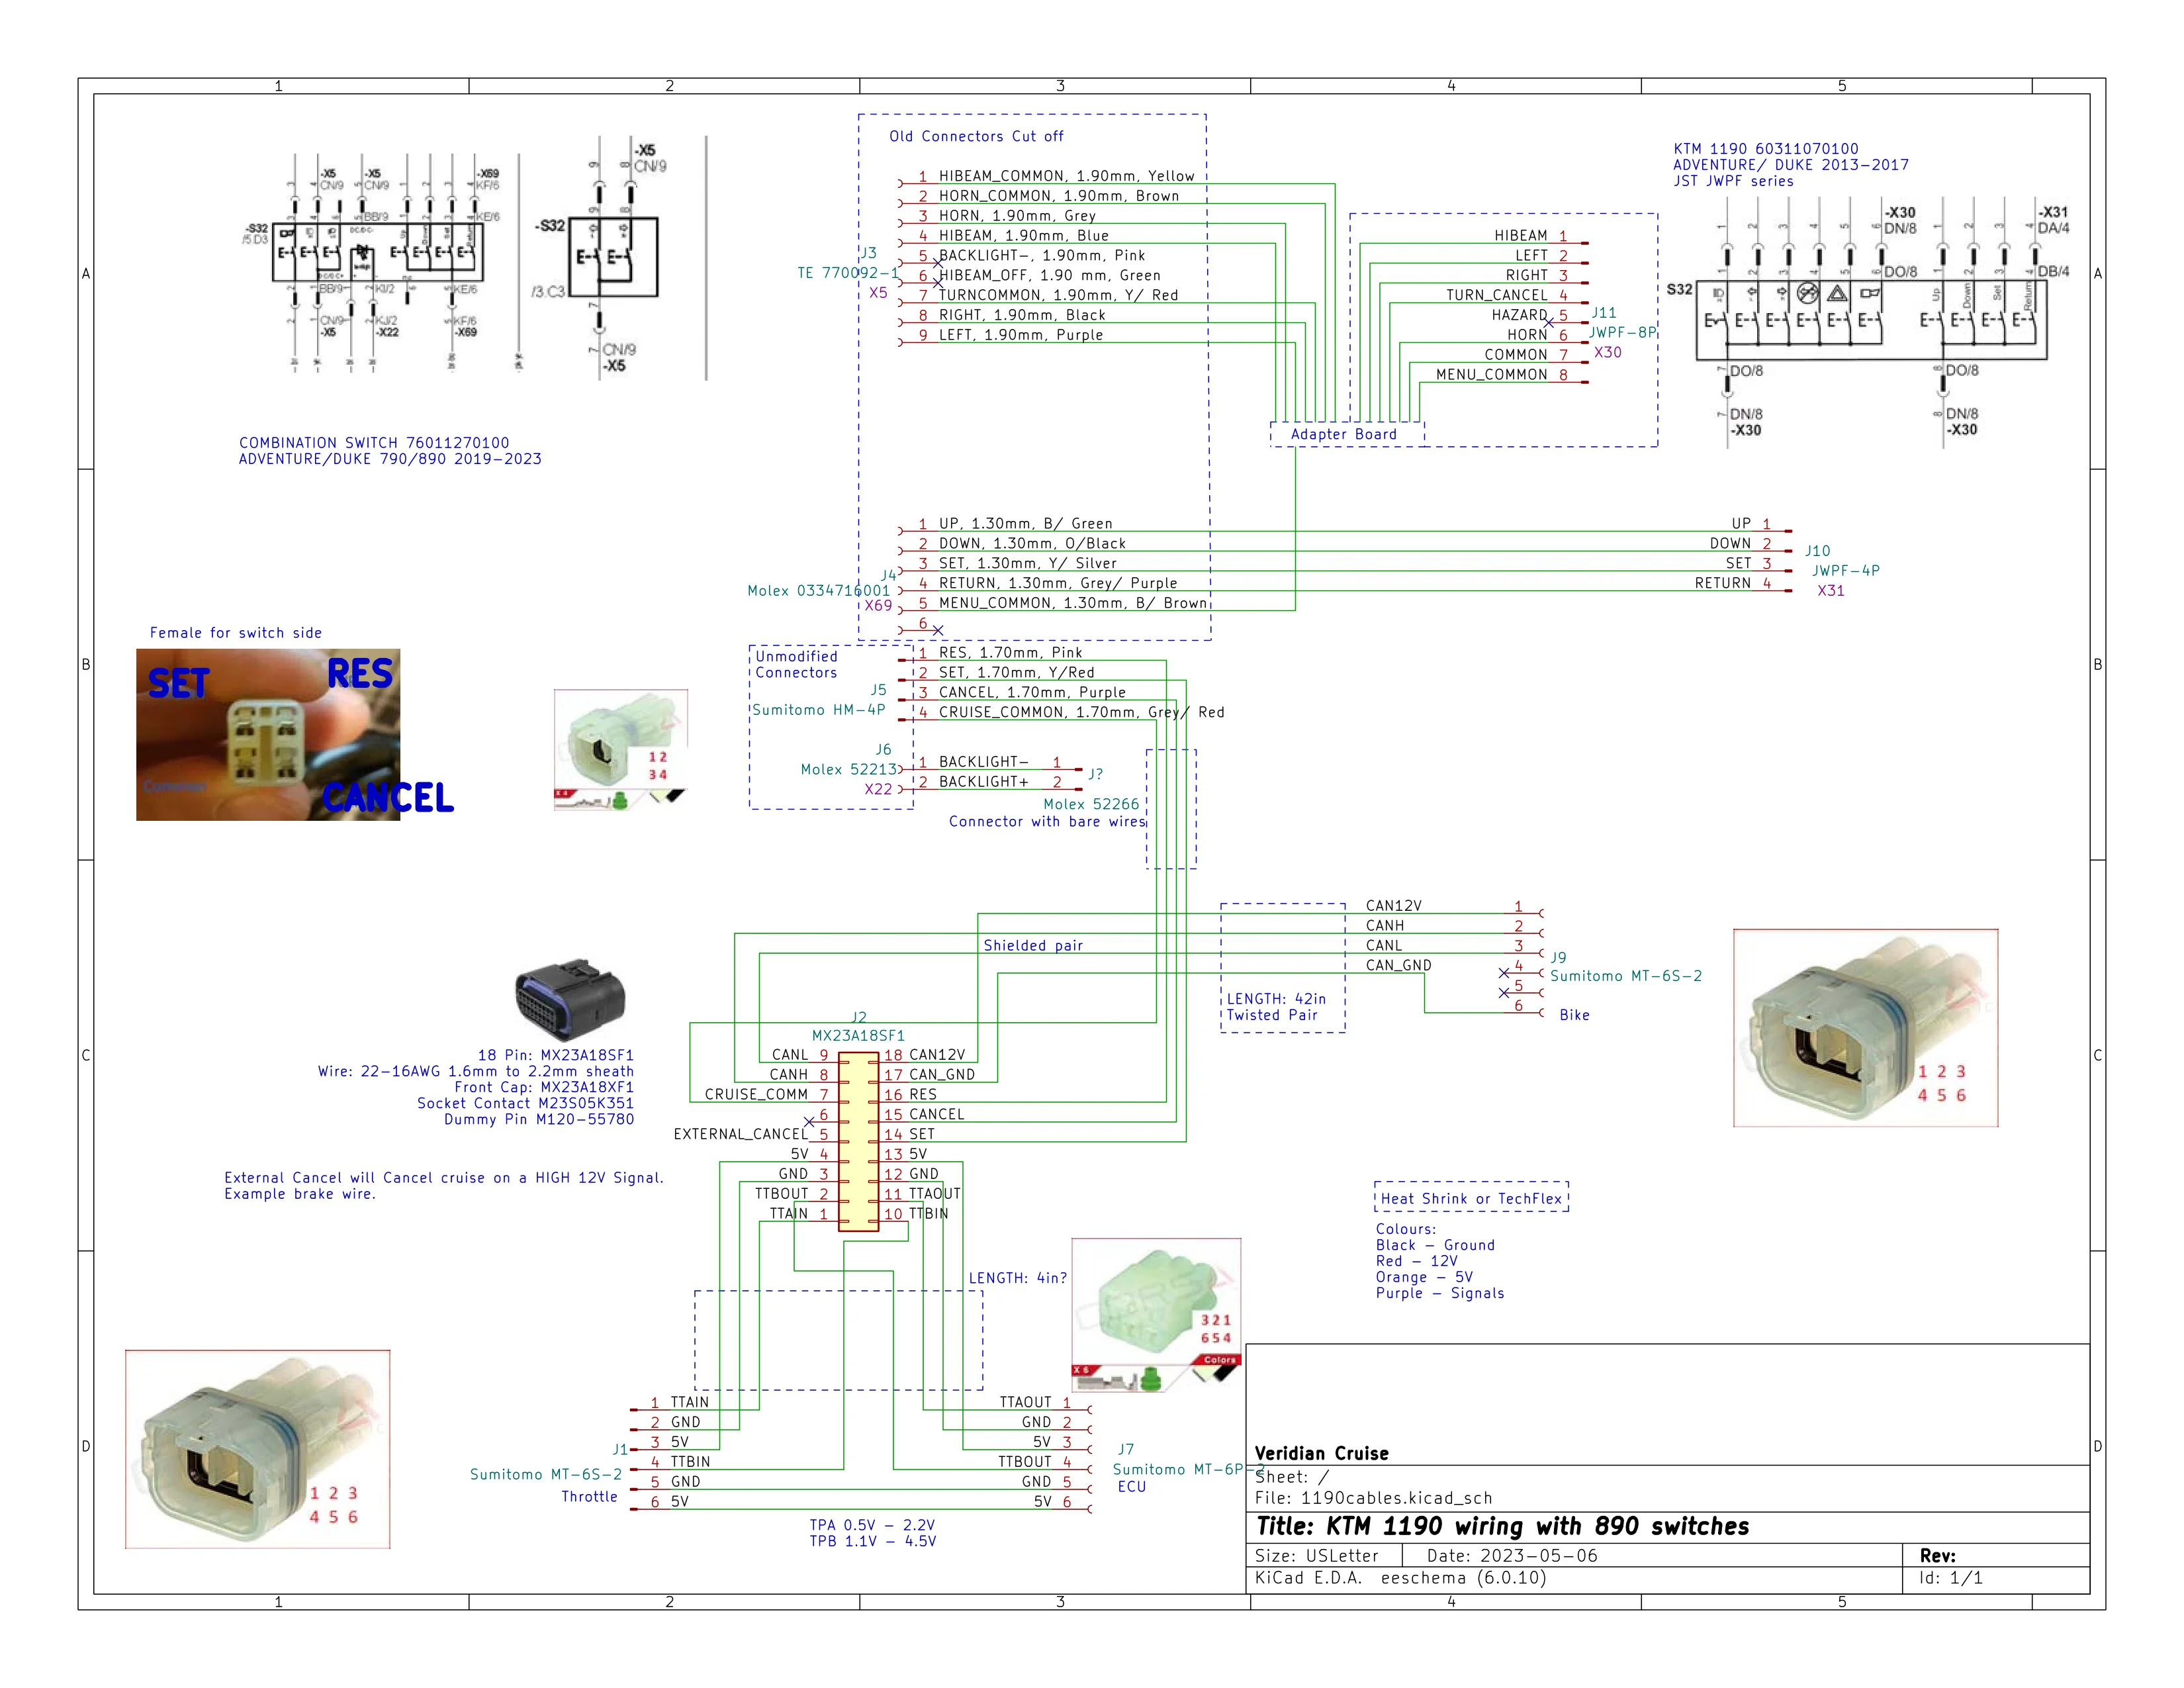Click 'HIBEAM_COMMON, 1.90mm, Yellow' pin label

(x=1066, y=176)
